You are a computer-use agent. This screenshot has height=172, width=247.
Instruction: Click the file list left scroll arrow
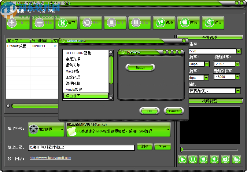(x=8, y=106)
